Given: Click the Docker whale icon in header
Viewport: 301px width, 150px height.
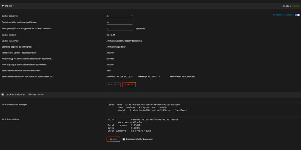Looking at the screenshot, I should (3, 6).
